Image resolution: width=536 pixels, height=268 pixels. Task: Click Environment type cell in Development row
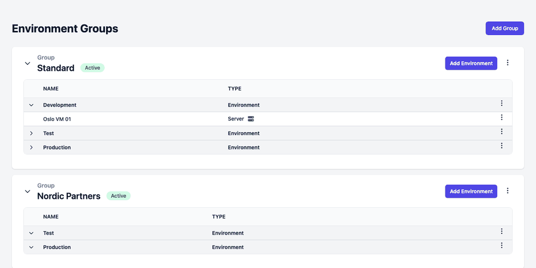(x=244, y=105)
